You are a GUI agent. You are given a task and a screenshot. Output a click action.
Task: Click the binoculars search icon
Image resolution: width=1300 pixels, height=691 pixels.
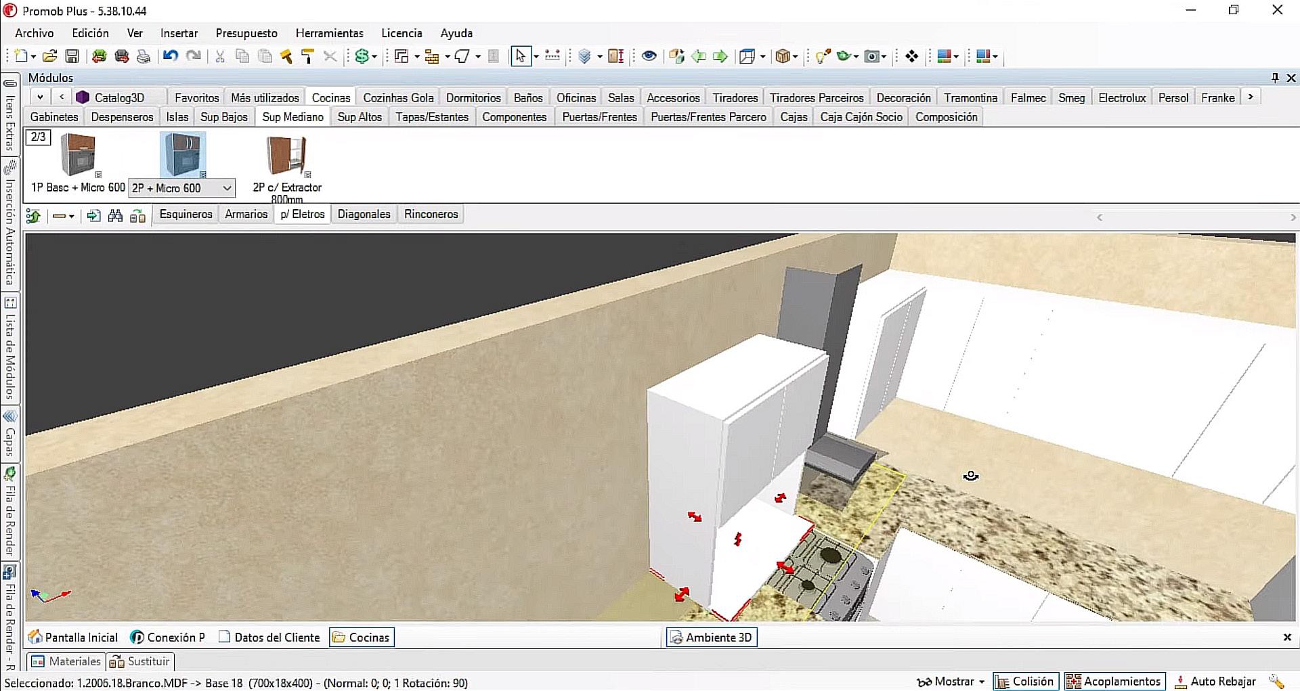[x=116, y=216]
